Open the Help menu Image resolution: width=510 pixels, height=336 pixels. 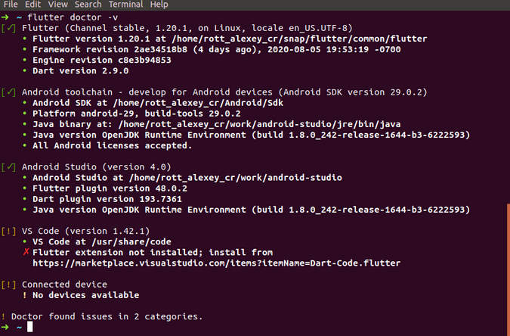pos(159,5)
